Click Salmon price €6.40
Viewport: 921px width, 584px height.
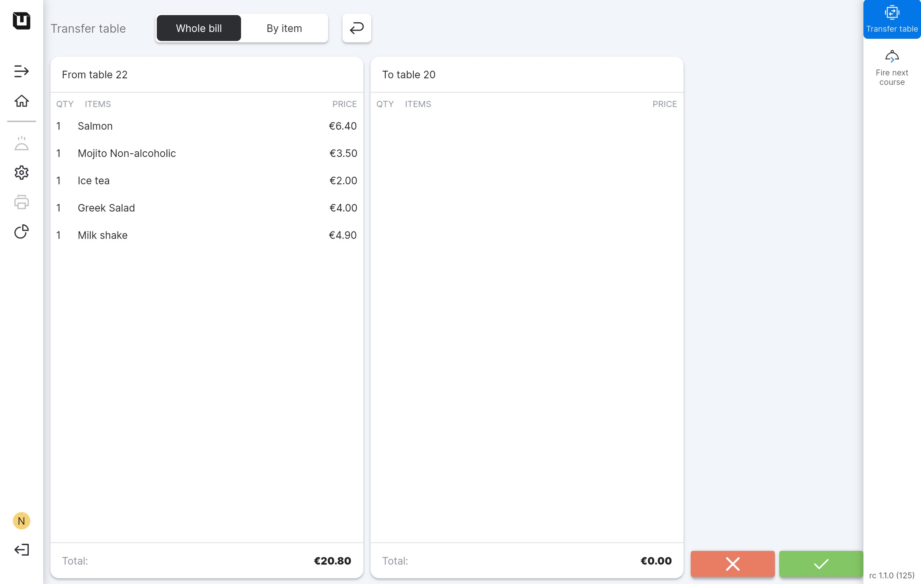(x=343, y=126)
